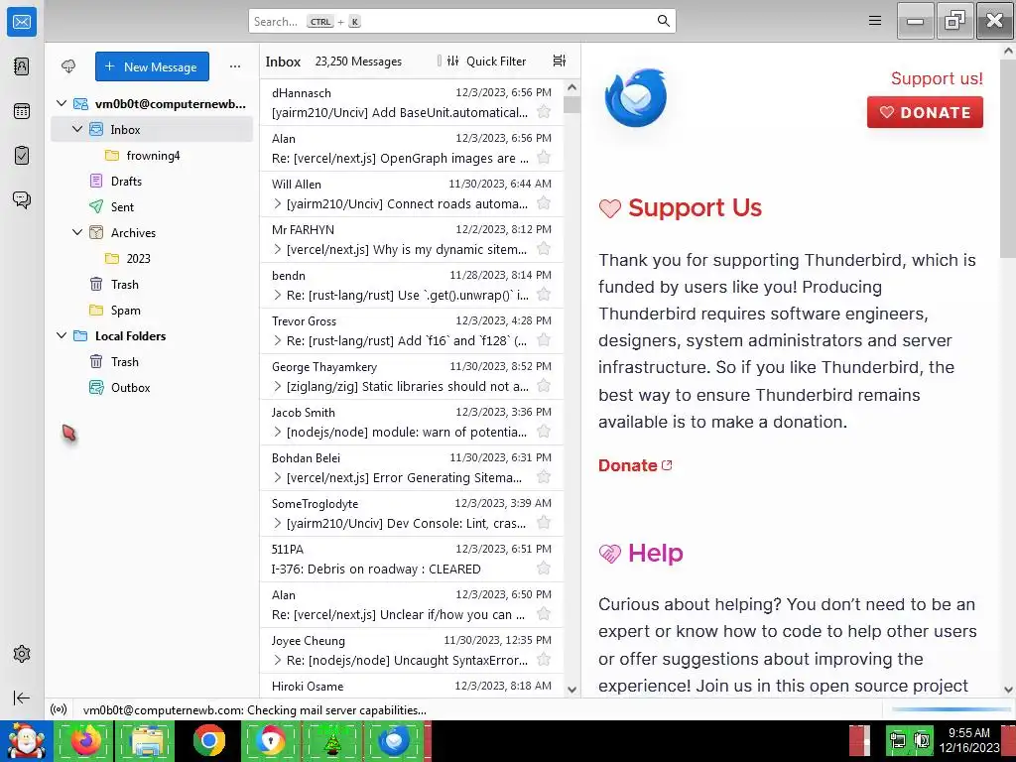
Task: Star the Trevor Gross message
Action: click(544, 340)
